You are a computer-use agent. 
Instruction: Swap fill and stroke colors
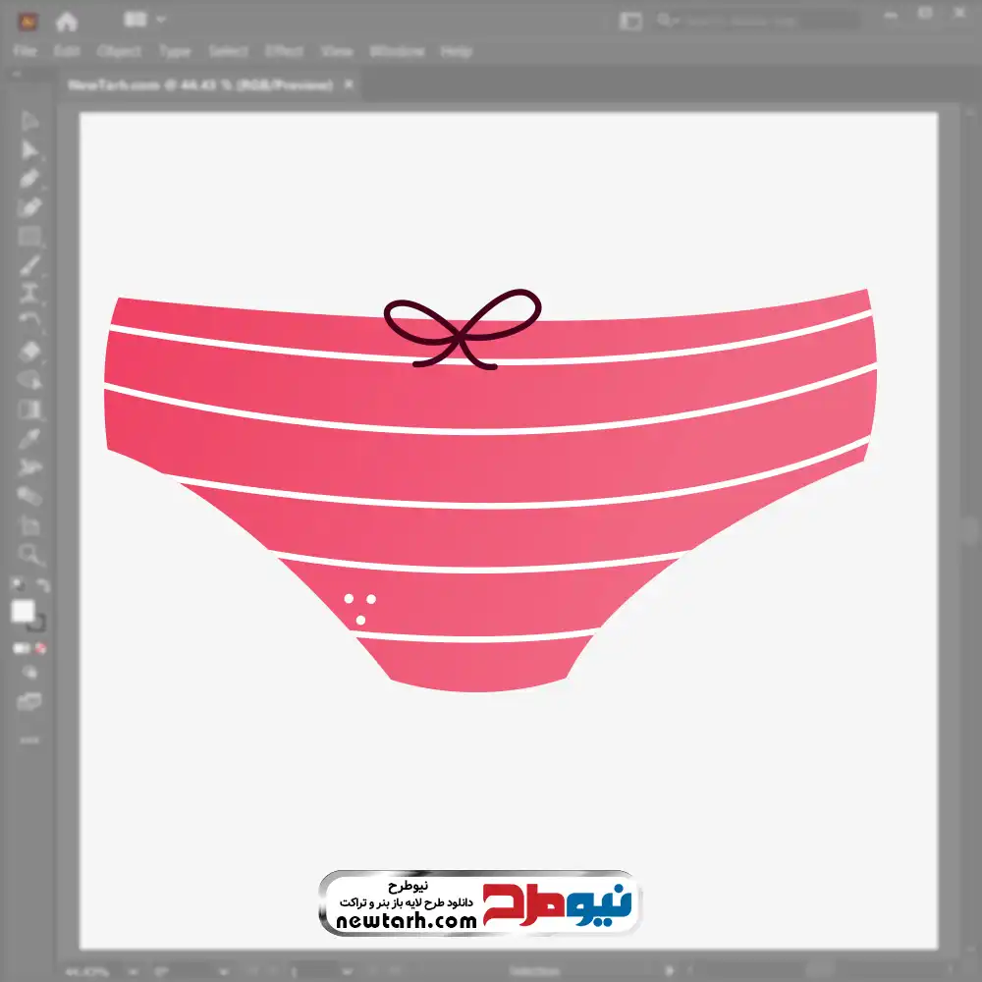42,586
